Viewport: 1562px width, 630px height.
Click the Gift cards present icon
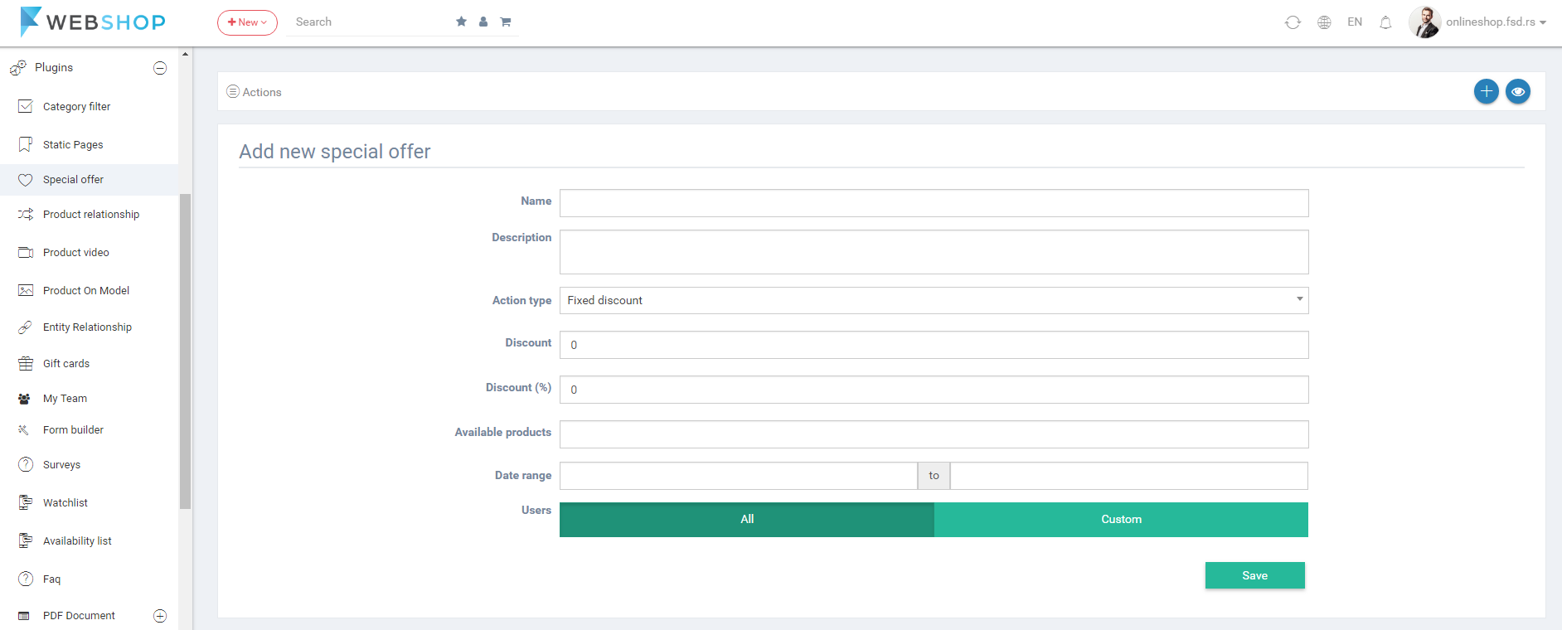(26, 363)
